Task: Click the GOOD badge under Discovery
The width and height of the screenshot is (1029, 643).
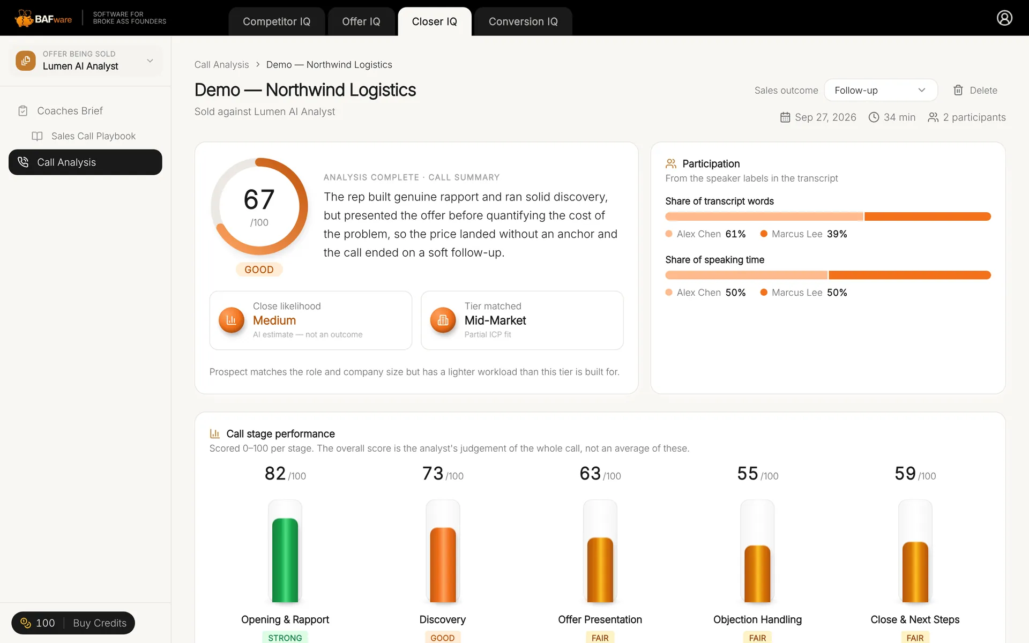Action: click(443, 638)
